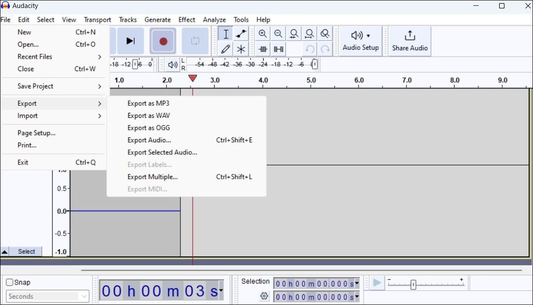Activate the Multi-tool
This screenshot has height=305, width=533.
pyautogui.click(x=241, y=49)
